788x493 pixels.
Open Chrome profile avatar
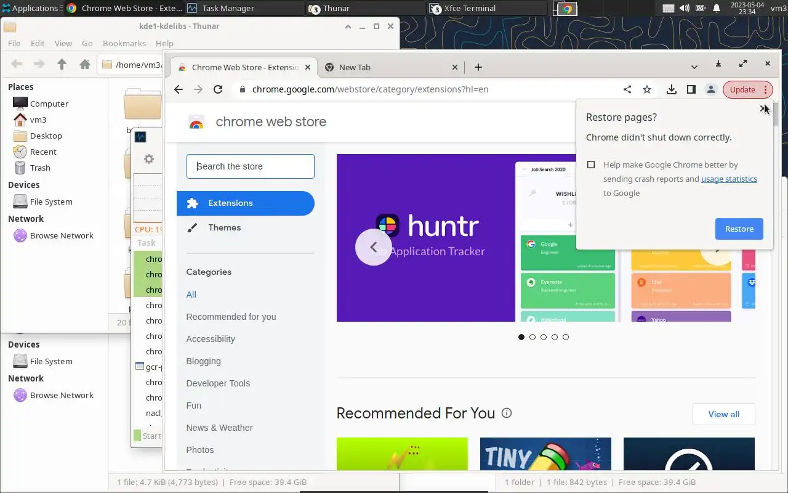pyautogui.click(x=711, y=89)
